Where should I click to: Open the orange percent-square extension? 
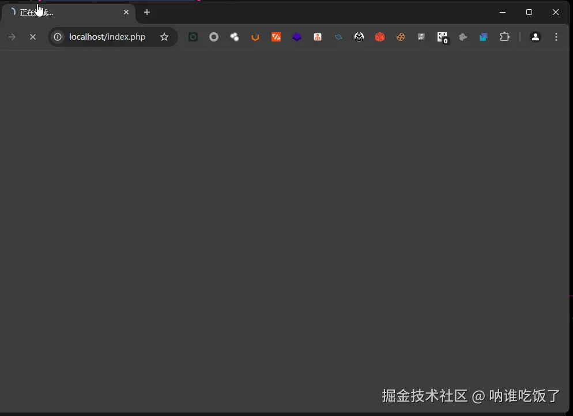pos(276,37)
